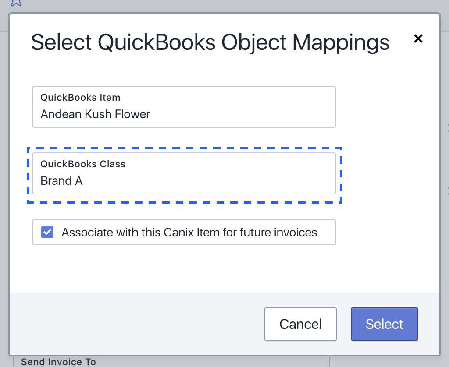The height and width of the screenshot is (367, 449).
Task: Select the Andean Kush Flower value
Action: point(95,114)
